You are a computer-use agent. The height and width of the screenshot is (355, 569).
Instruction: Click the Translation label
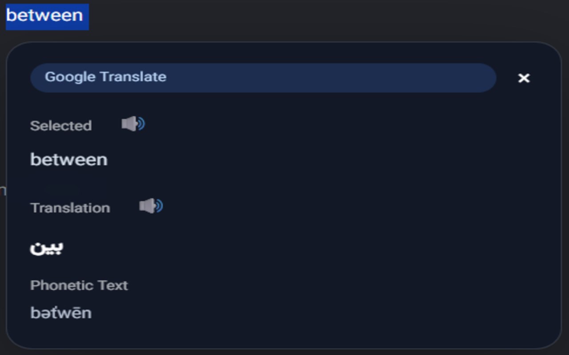point(70,208)
